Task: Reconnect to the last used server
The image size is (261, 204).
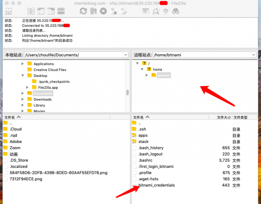Action: coord(124,11)
